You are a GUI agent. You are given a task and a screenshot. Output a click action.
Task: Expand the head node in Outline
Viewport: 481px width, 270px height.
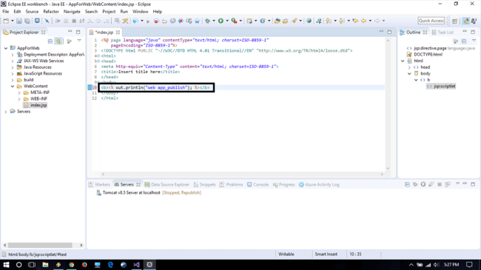click(x=409, y=67)
